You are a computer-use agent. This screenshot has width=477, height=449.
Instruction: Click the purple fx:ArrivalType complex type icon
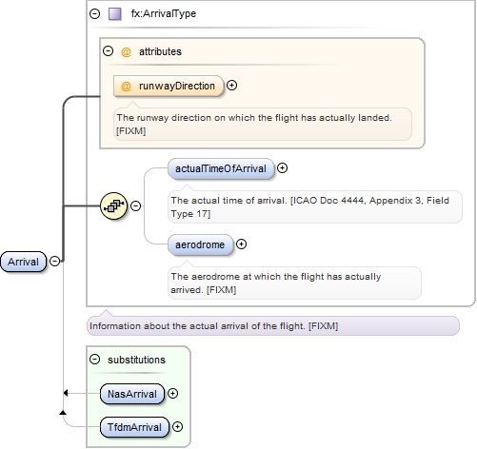(x=115, y=14)
